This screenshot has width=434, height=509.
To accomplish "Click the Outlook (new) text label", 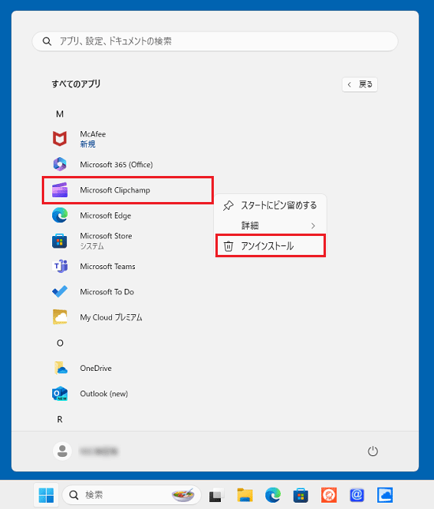I will pyautogui.click(x=104, y=394).
